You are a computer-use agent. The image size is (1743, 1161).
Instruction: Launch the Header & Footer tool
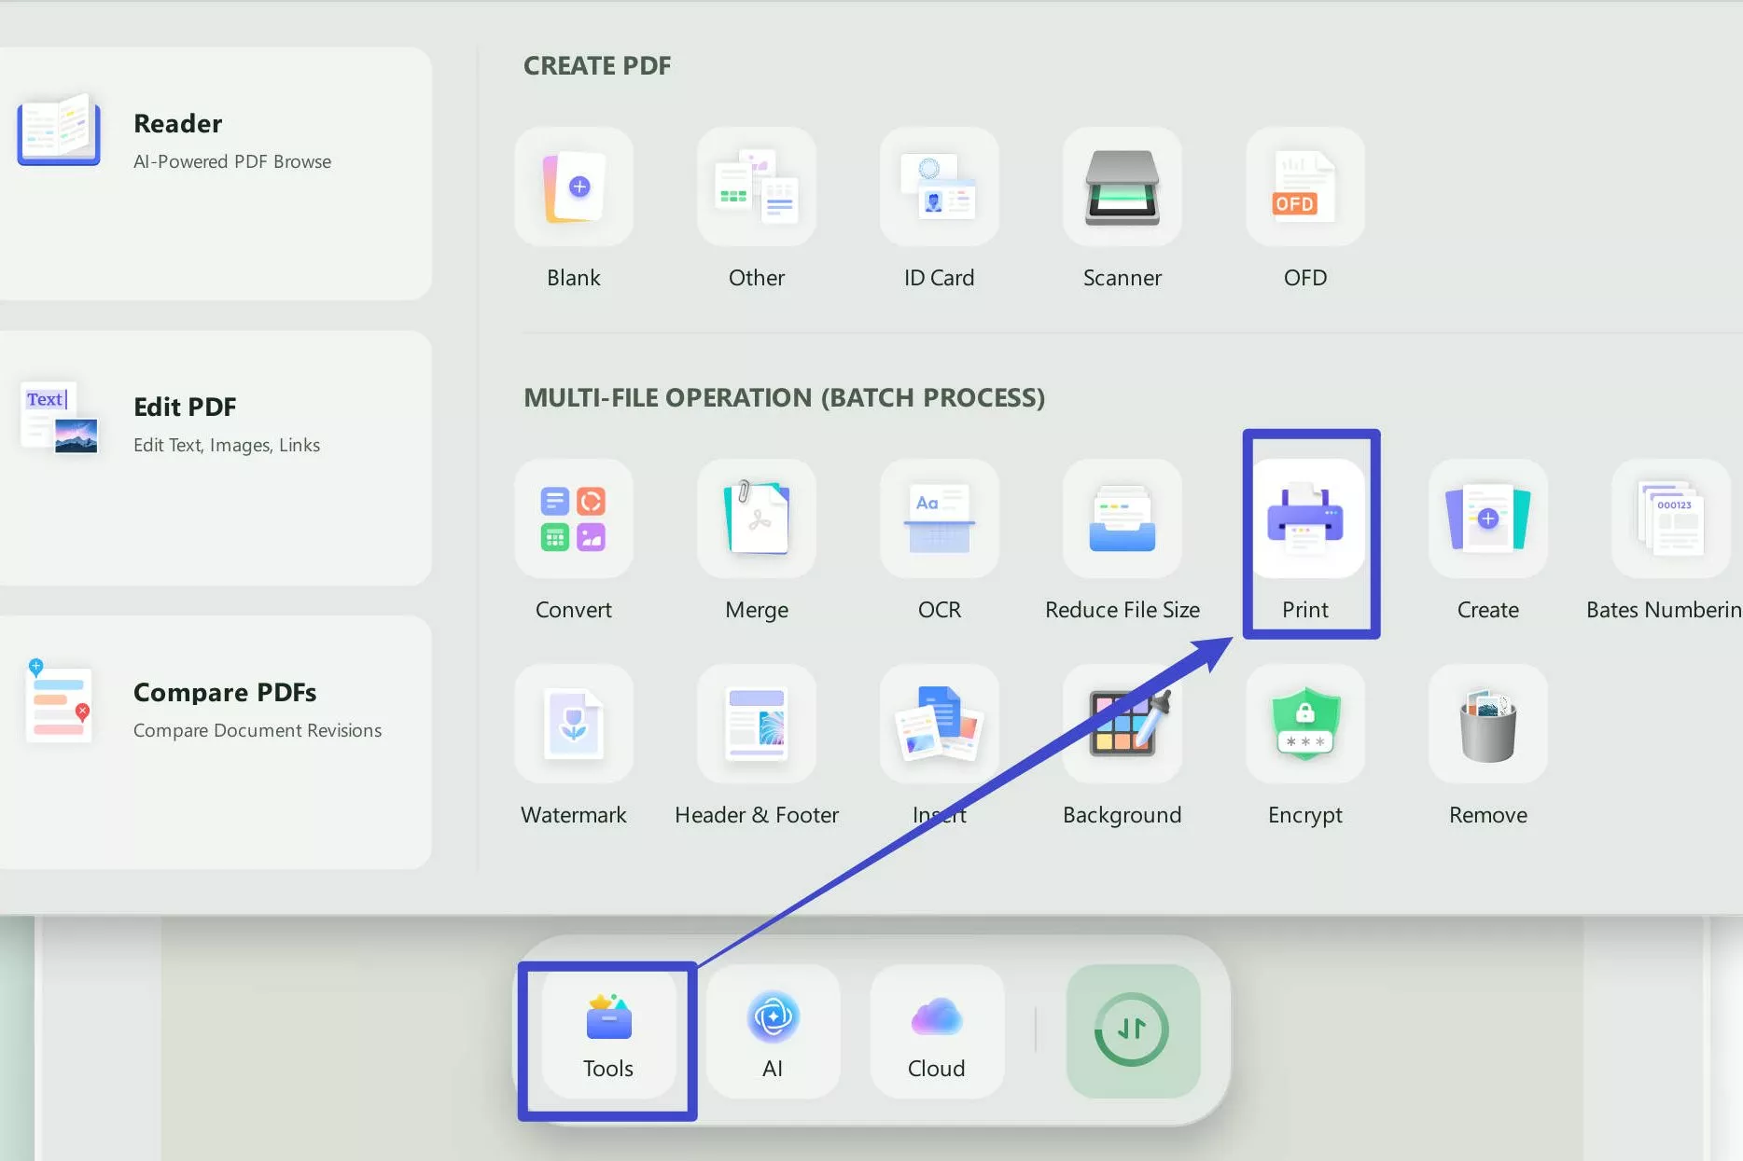[x=757, y=724]
